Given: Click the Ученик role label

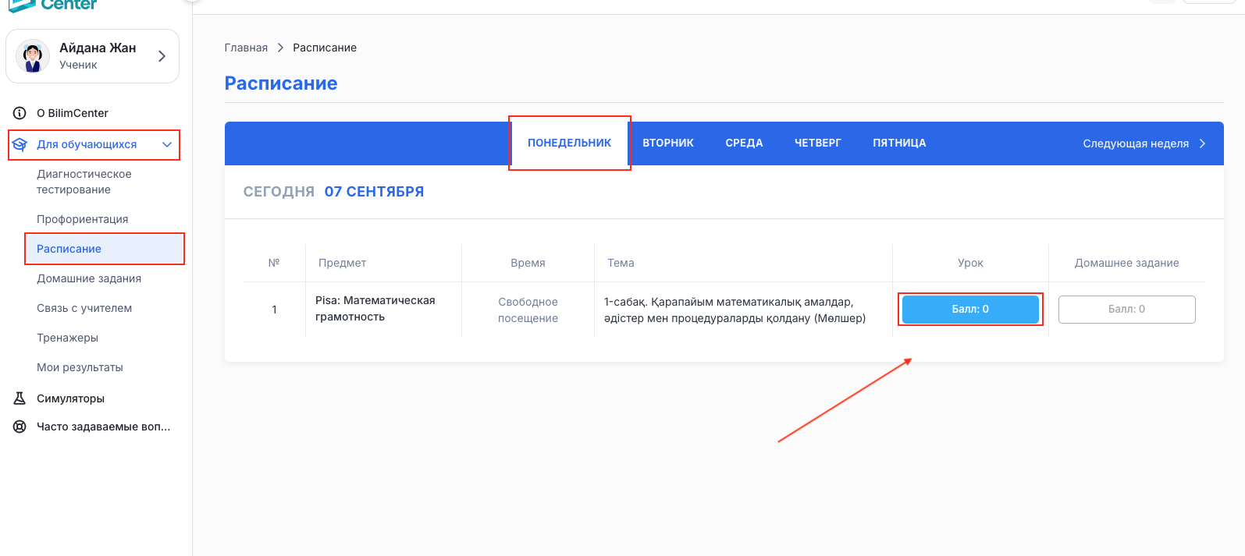Looking at the screenshot, I should pyautogui.click(x=78, y=65).
